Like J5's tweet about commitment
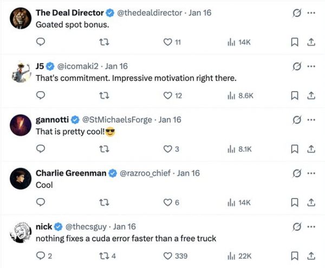The image size is (325, 268). point(167,95)
